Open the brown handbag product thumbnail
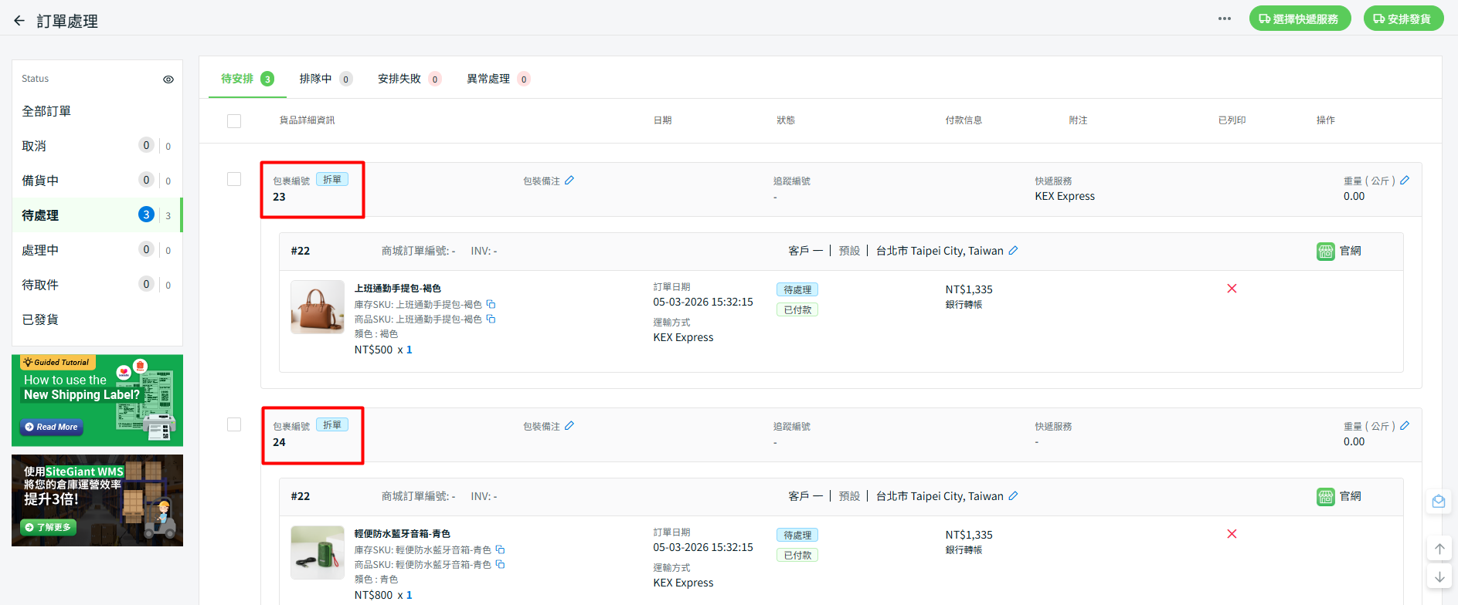 318,306
